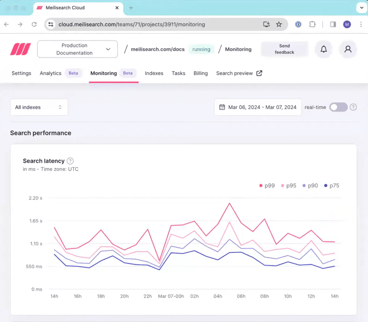368x322 pixels.
Task: Click the browser address bar URL
Action: point(132,25)
